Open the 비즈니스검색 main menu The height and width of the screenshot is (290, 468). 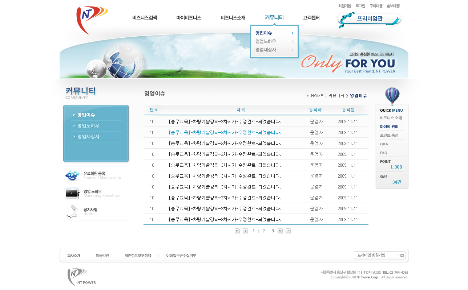[145, 18]
